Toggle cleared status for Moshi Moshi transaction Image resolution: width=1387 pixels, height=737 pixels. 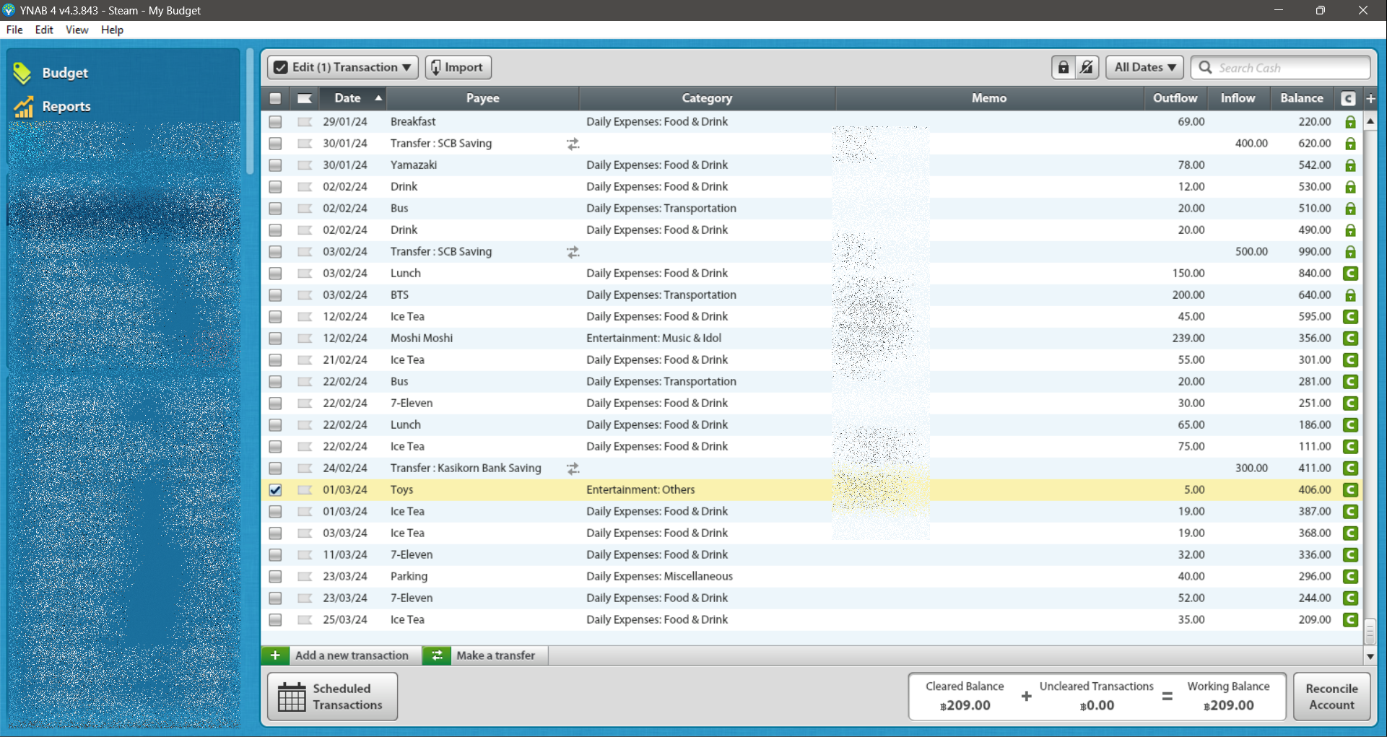pos(1350,339)
